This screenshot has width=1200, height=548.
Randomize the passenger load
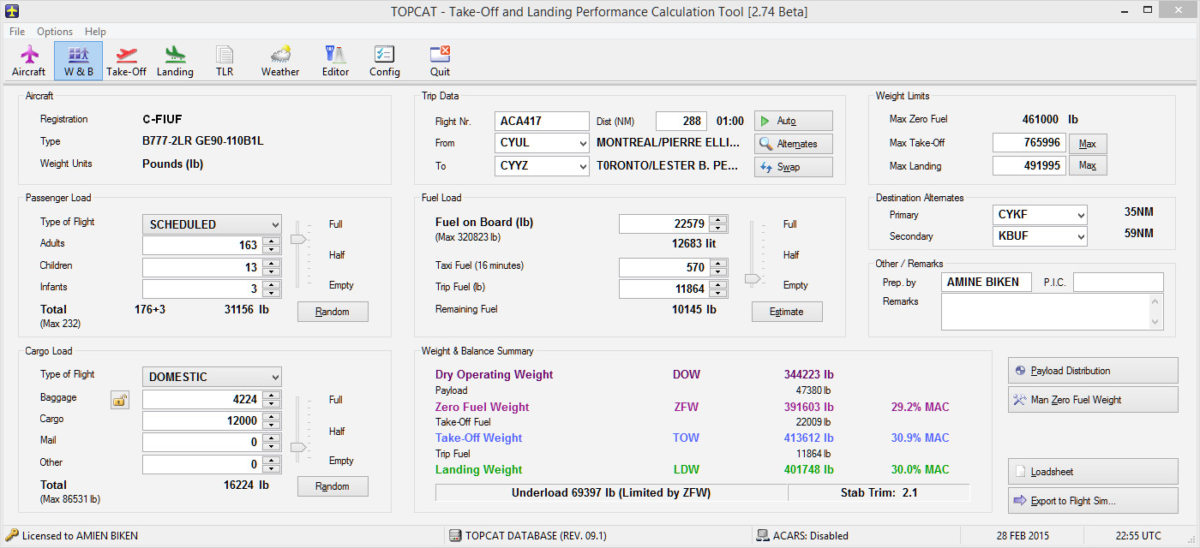tap(333, 312)
